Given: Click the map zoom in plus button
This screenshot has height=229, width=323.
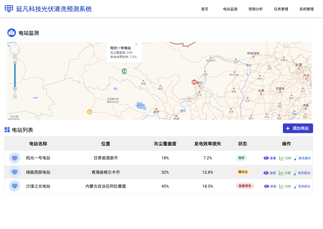Looking at the screenshot, I should click(15, 62).
